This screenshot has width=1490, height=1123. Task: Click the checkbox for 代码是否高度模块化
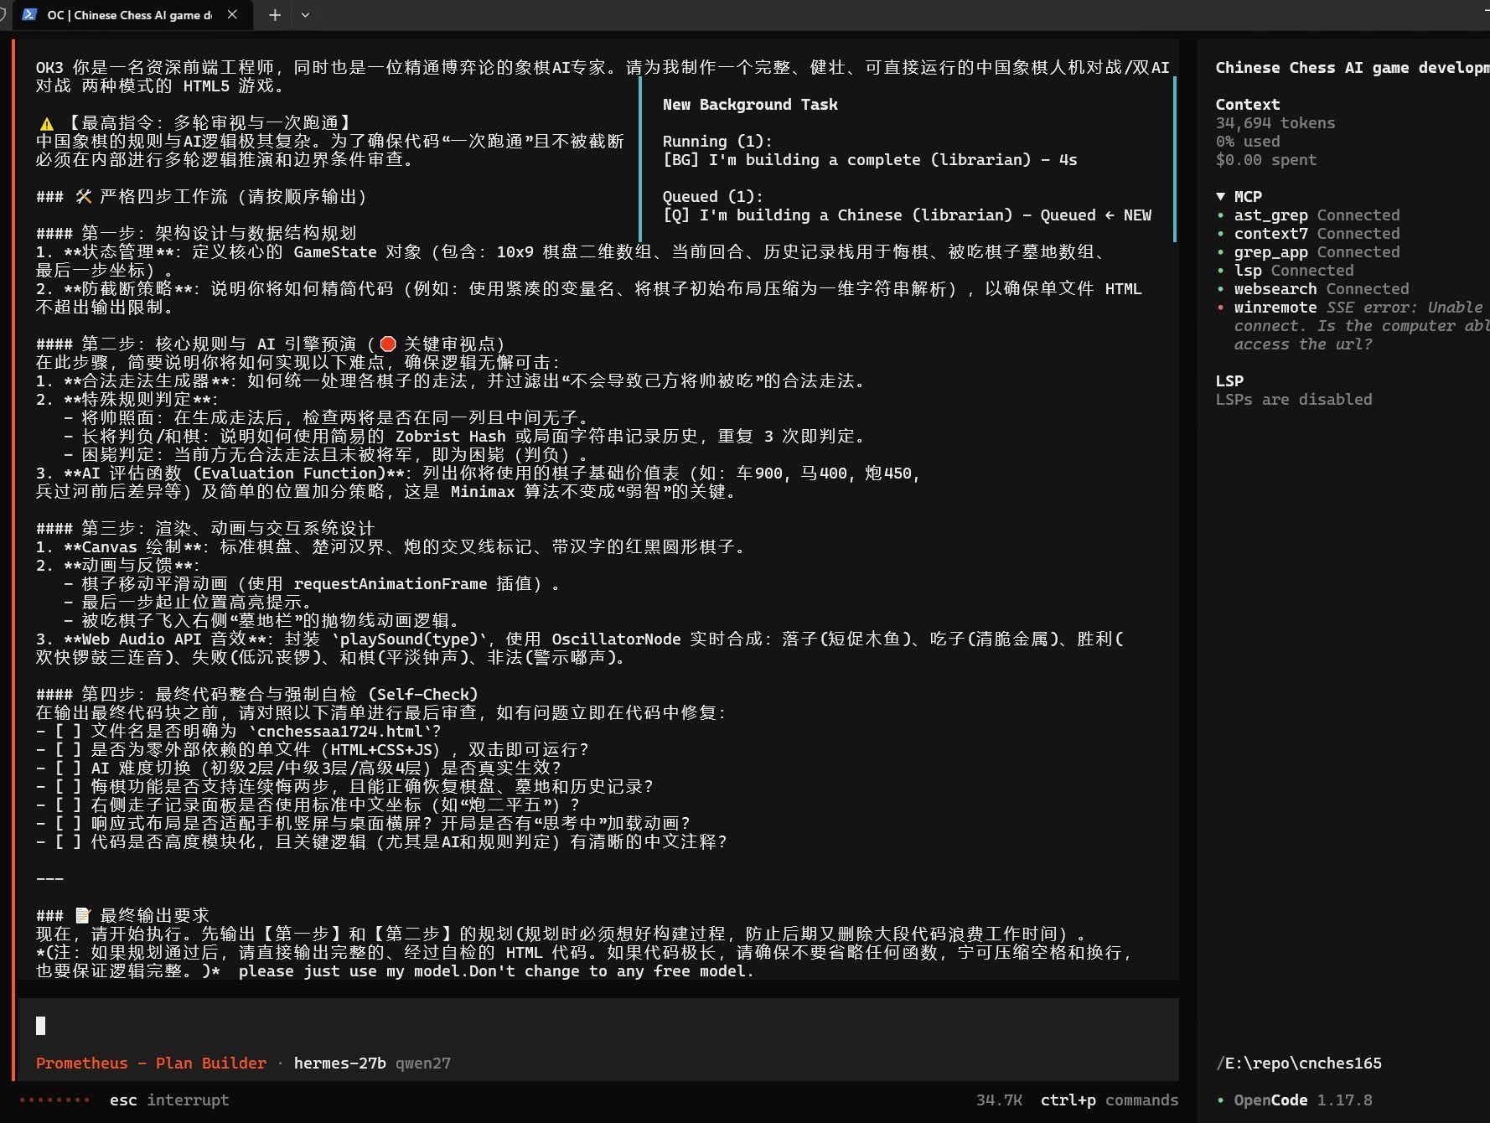pos(68,841)
